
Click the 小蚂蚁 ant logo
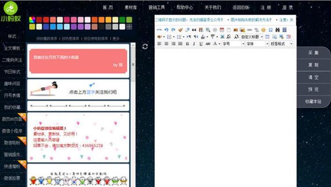(11, 11)
